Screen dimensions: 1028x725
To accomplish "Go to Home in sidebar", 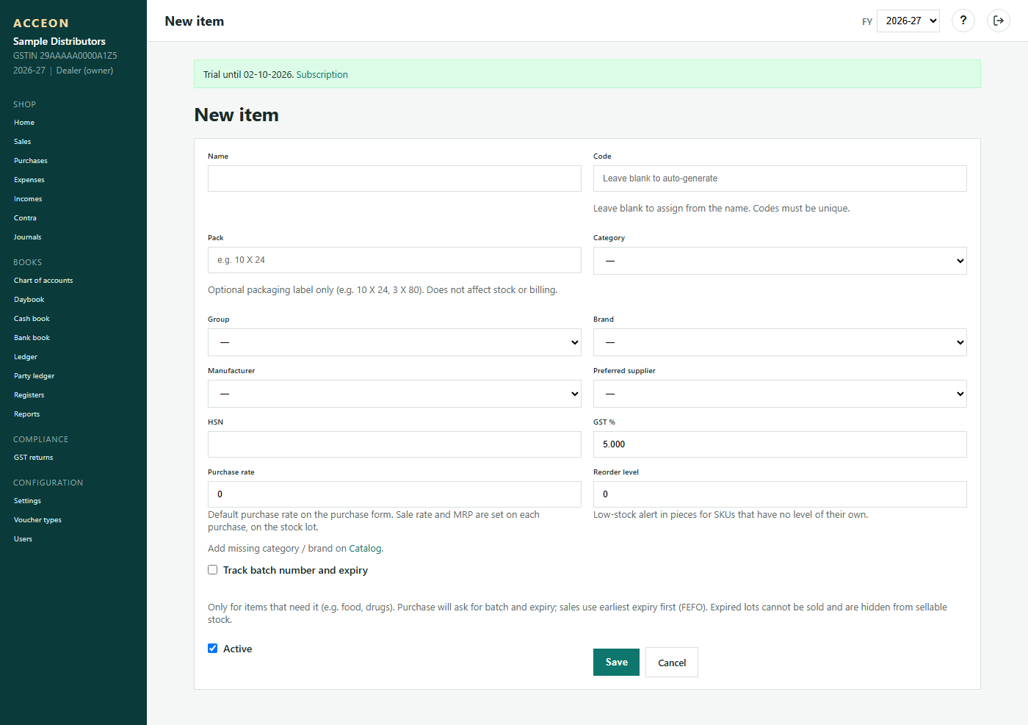I will pyautogui.click(x=24, y=123).
